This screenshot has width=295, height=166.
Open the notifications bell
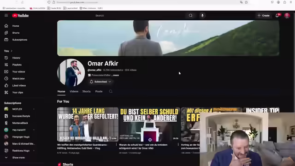tap(277, 16)
